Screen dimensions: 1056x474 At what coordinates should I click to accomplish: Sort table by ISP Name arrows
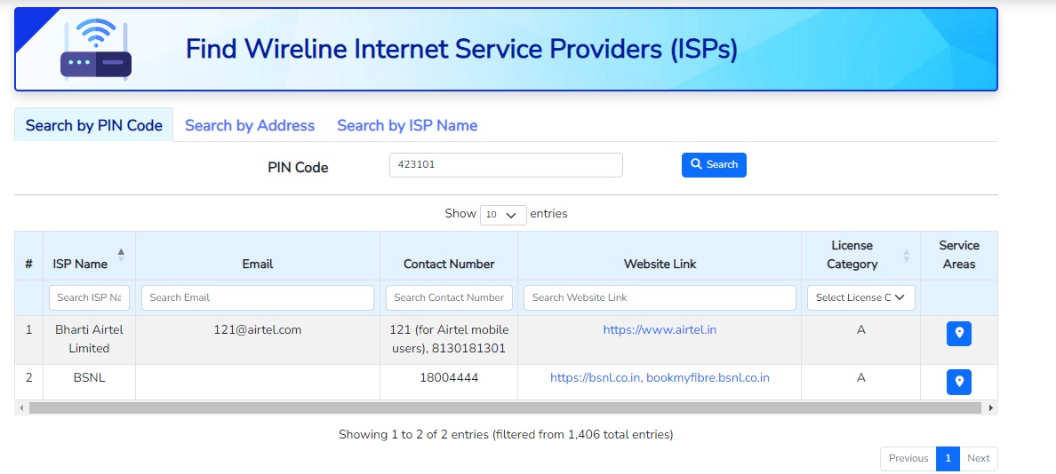(121, 255)
